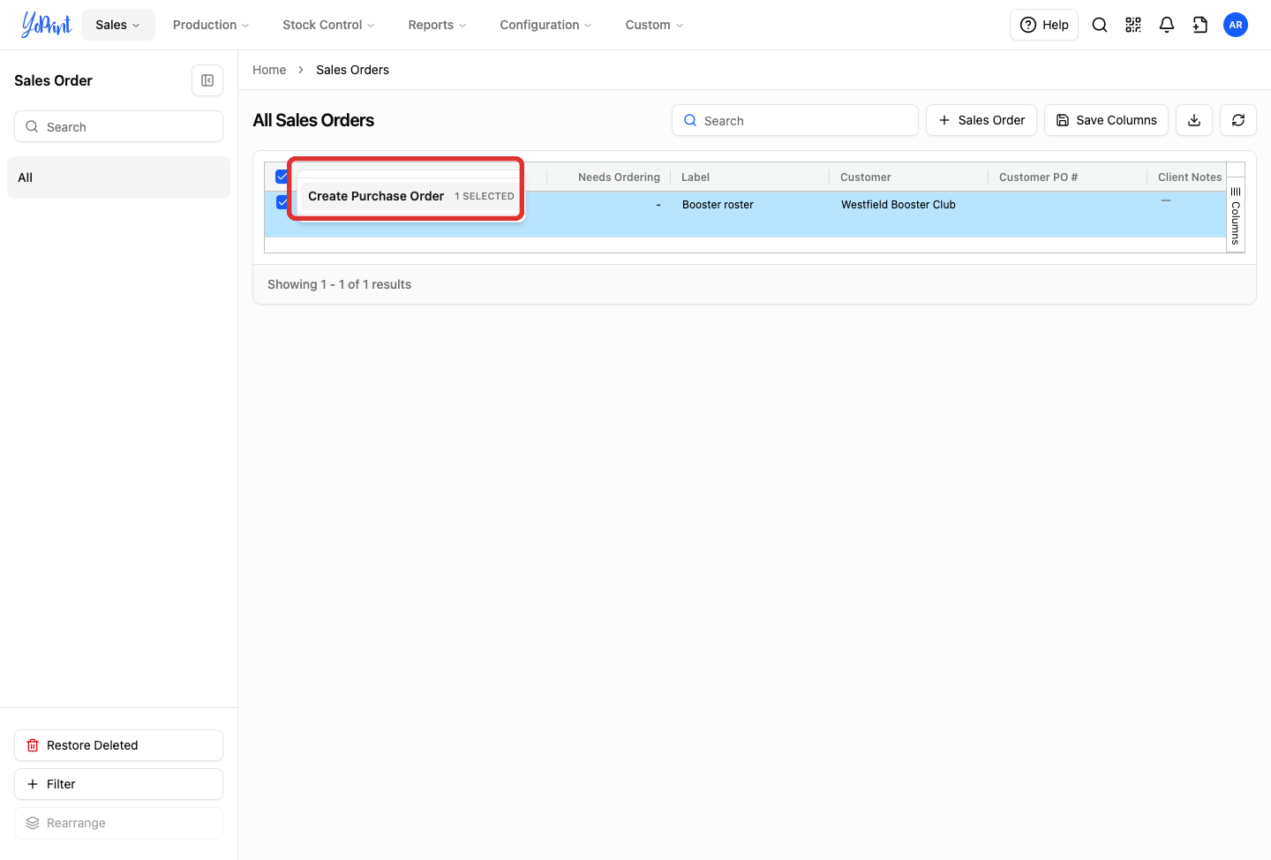Click Westfield Booster Club customer cell

[898, 204]
